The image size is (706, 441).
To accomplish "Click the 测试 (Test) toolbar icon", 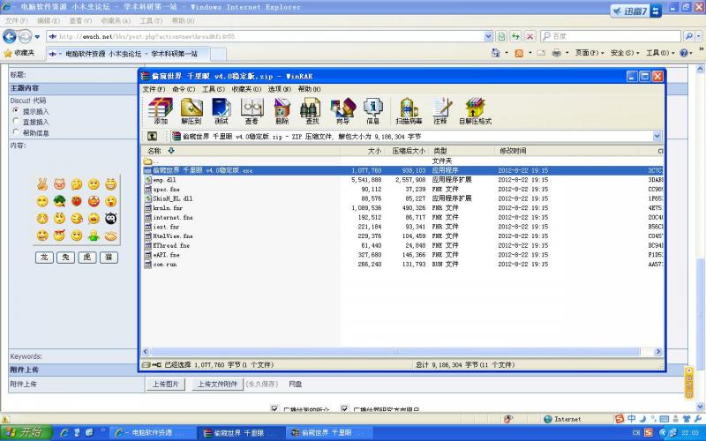I will pyautogui.click(x=222, y=111).
